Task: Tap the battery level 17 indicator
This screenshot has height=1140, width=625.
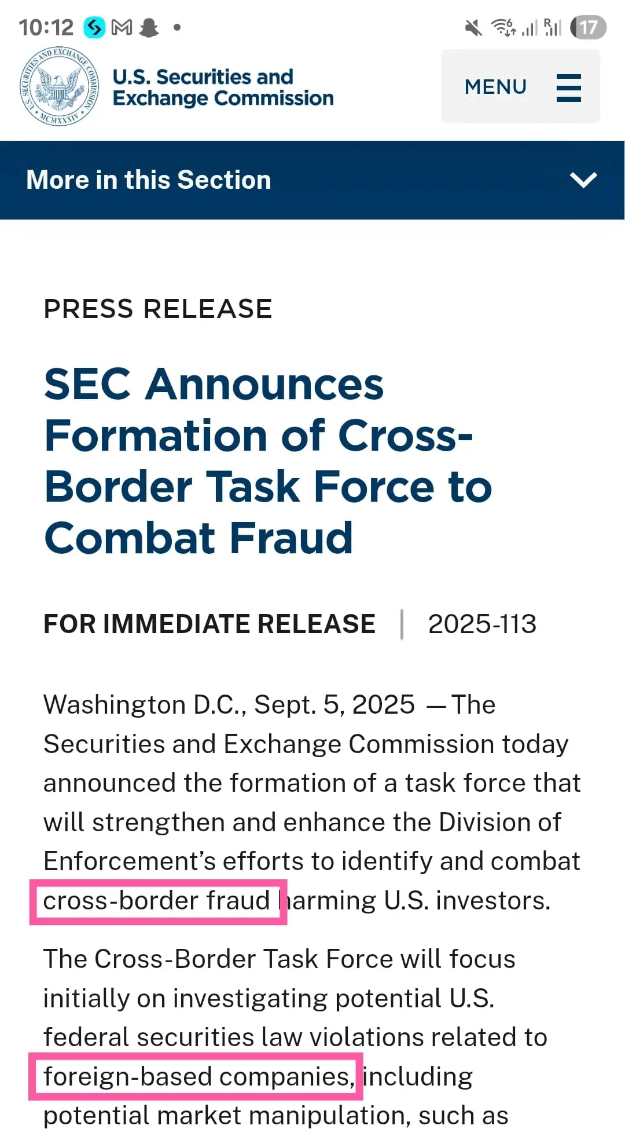Action: coord(588,27)
